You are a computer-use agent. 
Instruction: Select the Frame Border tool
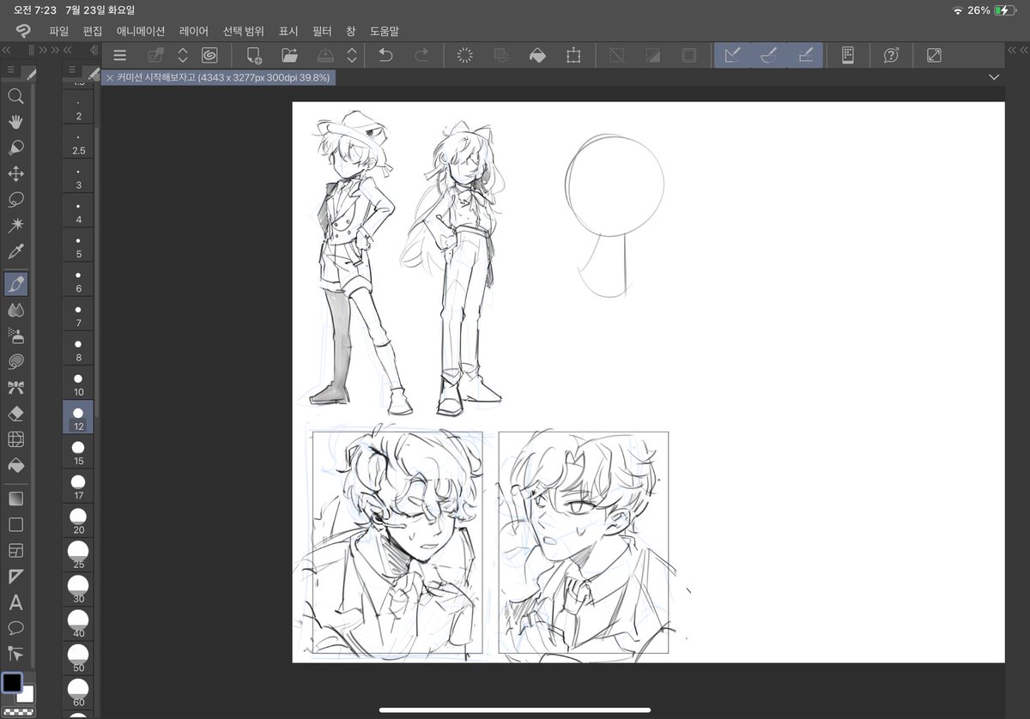click(15, 550)
